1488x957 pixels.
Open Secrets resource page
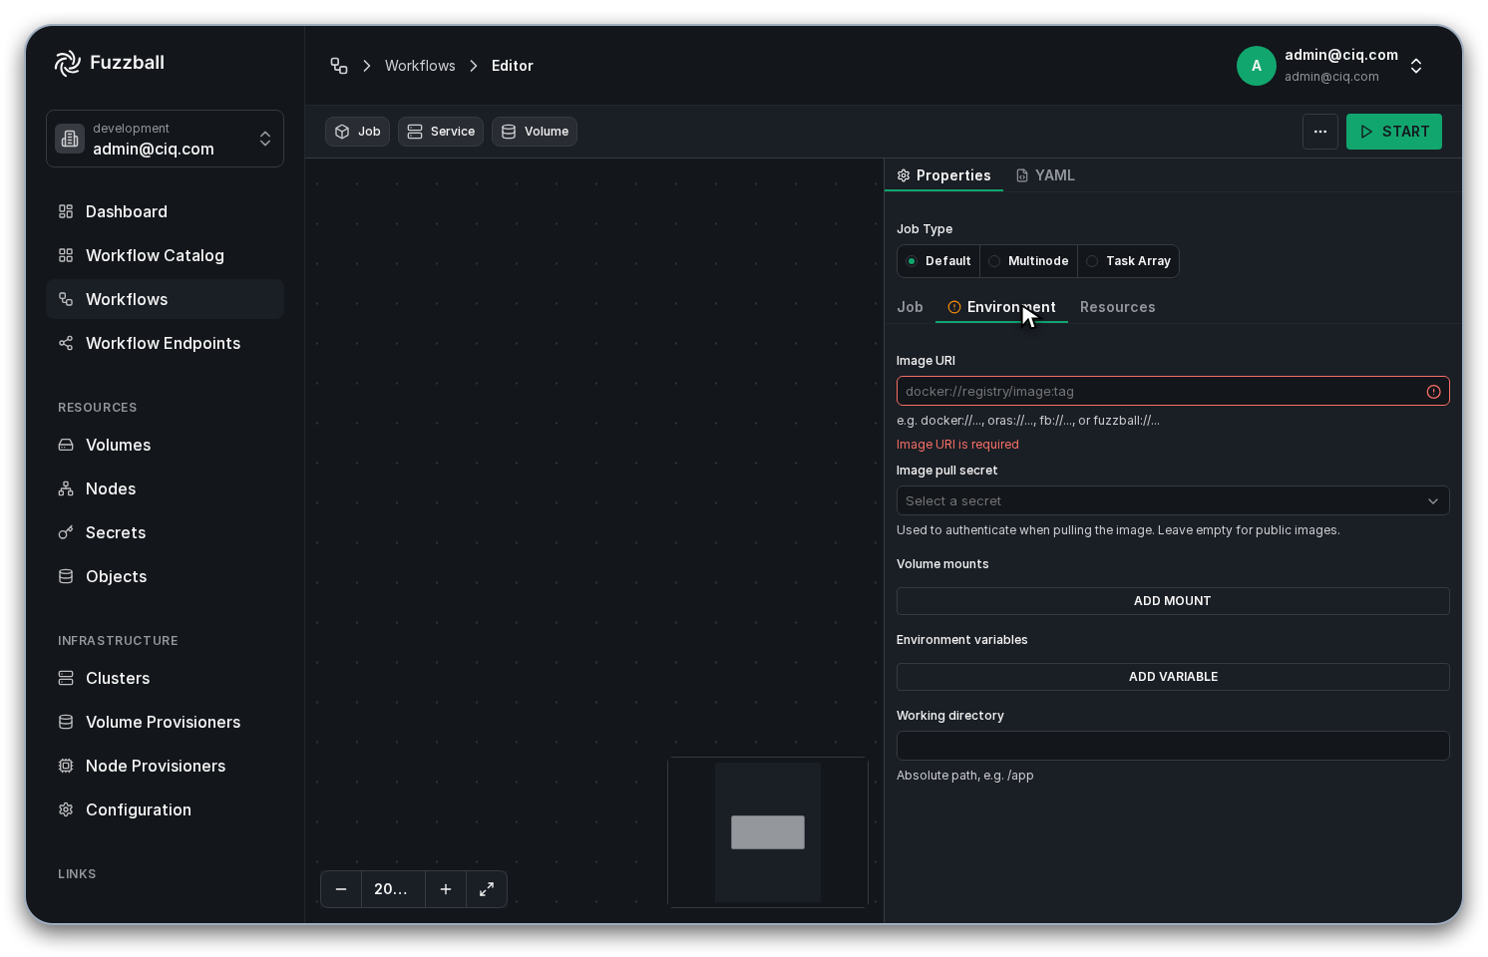[165, 532]
